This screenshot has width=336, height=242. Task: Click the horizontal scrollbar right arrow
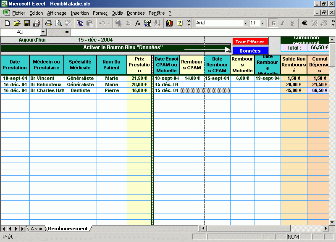[x=326, y=228]
